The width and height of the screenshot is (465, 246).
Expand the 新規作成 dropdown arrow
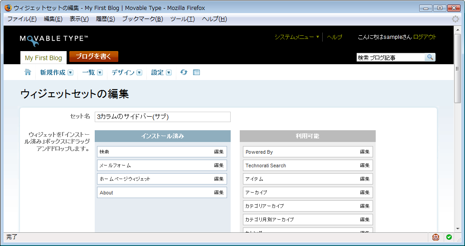[70, 73]
